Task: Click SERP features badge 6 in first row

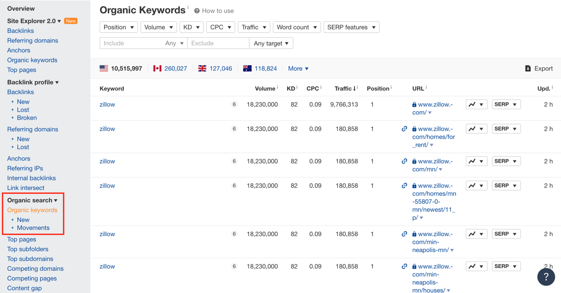Action: pyautogui.click(x=234, y=104)
